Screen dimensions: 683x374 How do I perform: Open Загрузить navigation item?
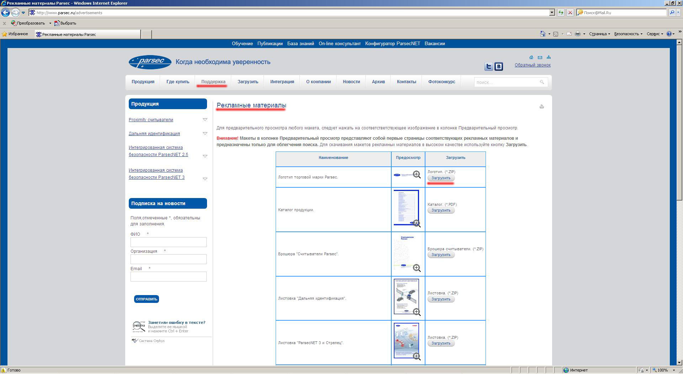(248, 82)
